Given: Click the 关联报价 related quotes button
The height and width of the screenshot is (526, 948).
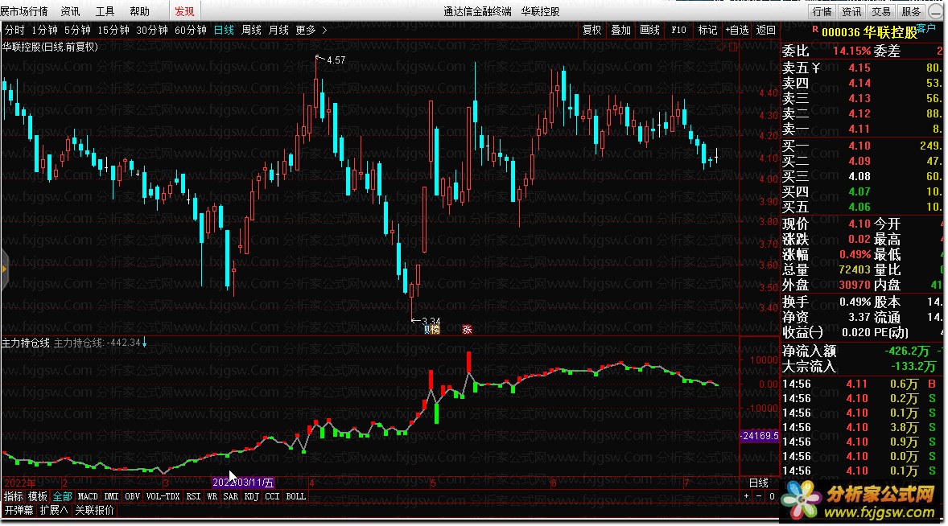Looking at the screenshot, I should tap(94, 510).
